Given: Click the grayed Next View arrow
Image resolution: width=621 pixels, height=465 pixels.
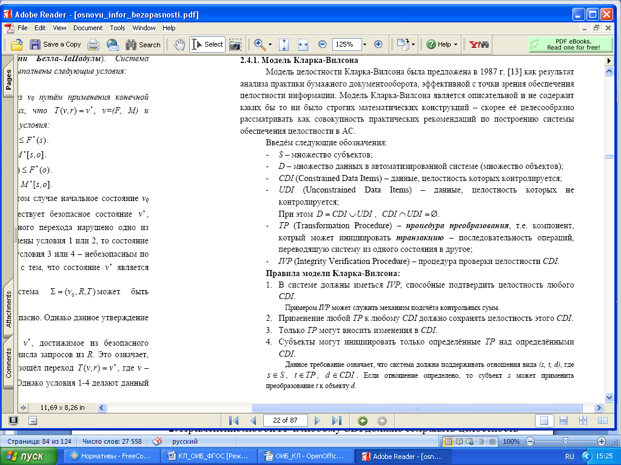Looking at the screenshot, I should (382, 420).
